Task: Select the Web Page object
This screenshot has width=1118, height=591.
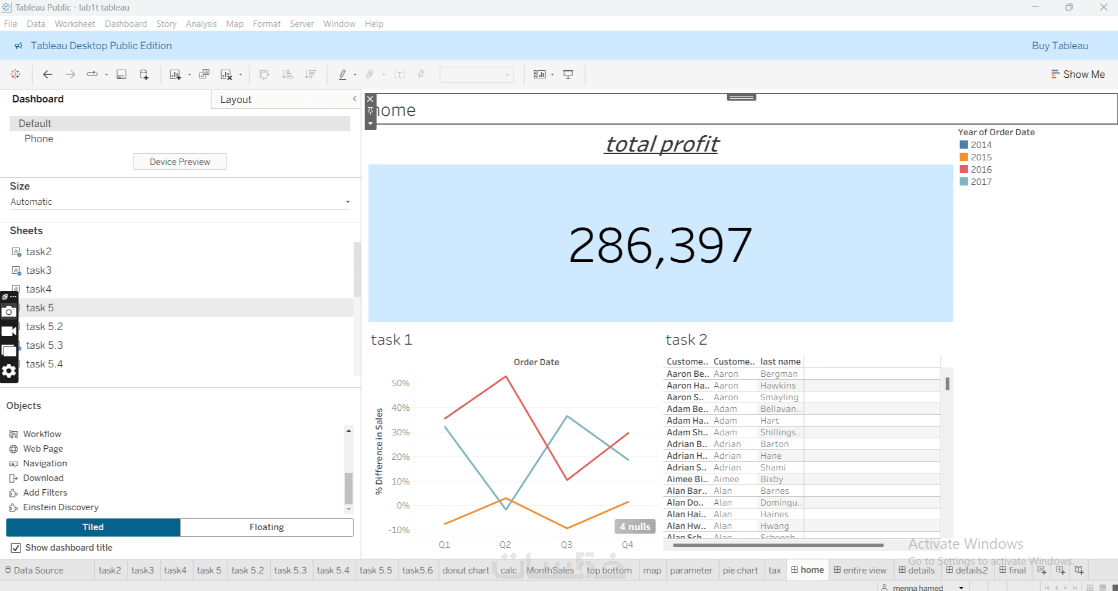Action: (x=43, y=449)
